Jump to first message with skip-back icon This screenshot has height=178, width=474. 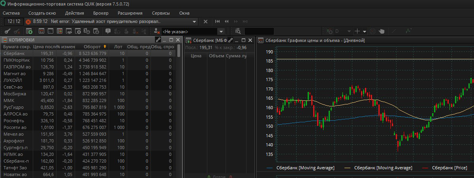[x=217, y=21]
